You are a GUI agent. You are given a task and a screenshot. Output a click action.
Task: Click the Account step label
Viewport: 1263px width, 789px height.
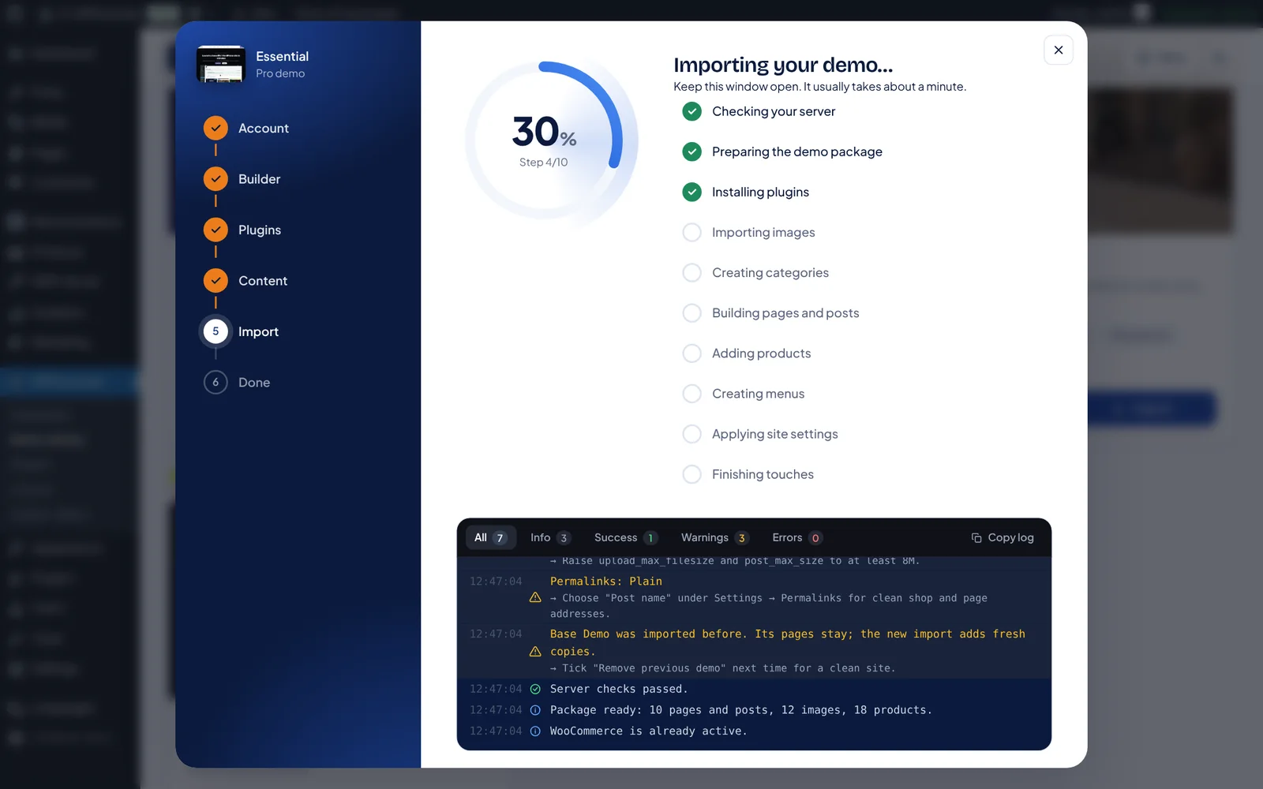264,128
